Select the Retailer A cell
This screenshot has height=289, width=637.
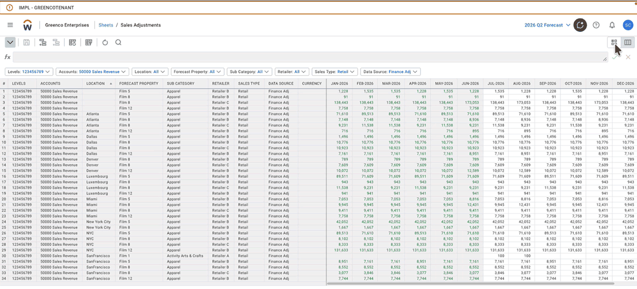coord(222,256)
